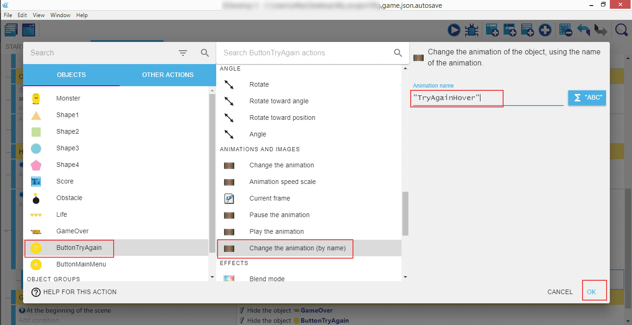Click the debugger bug icon in toolbar
632x325 pixels.
(471, 30)
